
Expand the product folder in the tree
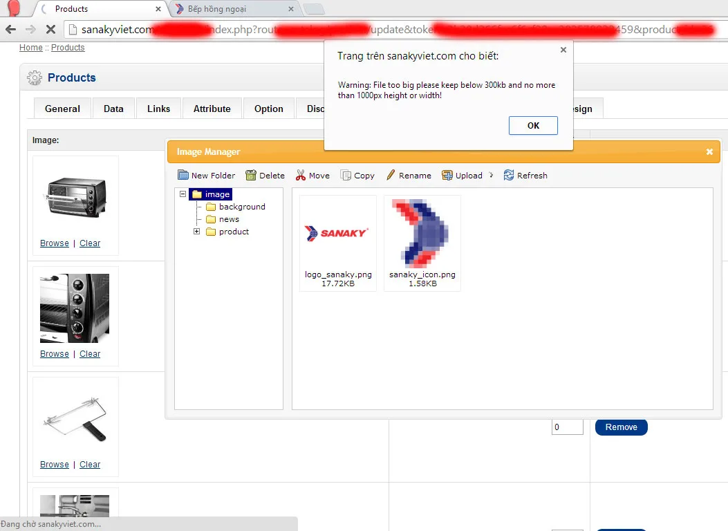click(x=197, y=232)
